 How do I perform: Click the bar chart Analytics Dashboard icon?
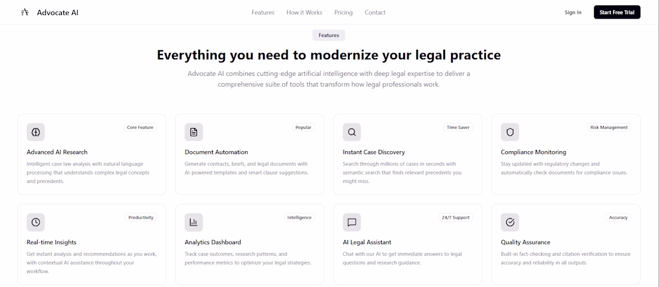[194, 222]
